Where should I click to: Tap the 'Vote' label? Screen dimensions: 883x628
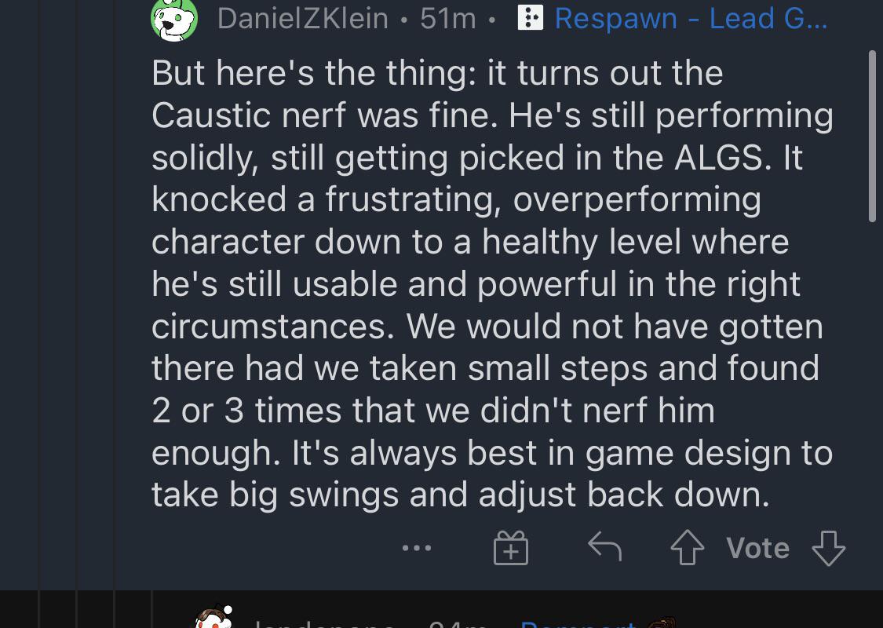tap(757, 548)
